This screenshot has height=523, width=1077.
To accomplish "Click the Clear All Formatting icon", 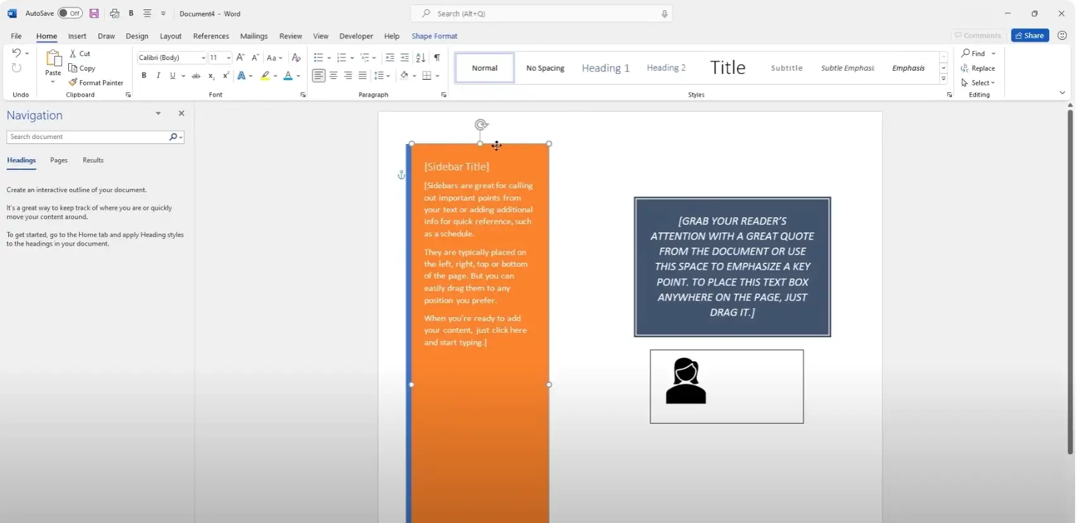I will pos(296,57).
